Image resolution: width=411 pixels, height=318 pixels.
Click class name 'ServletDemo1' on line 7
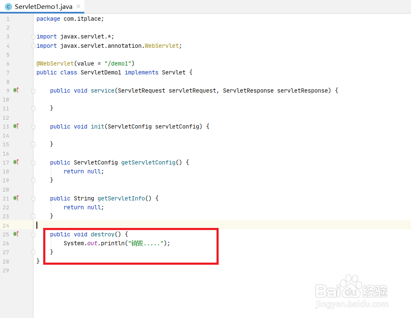coord(101,72)
